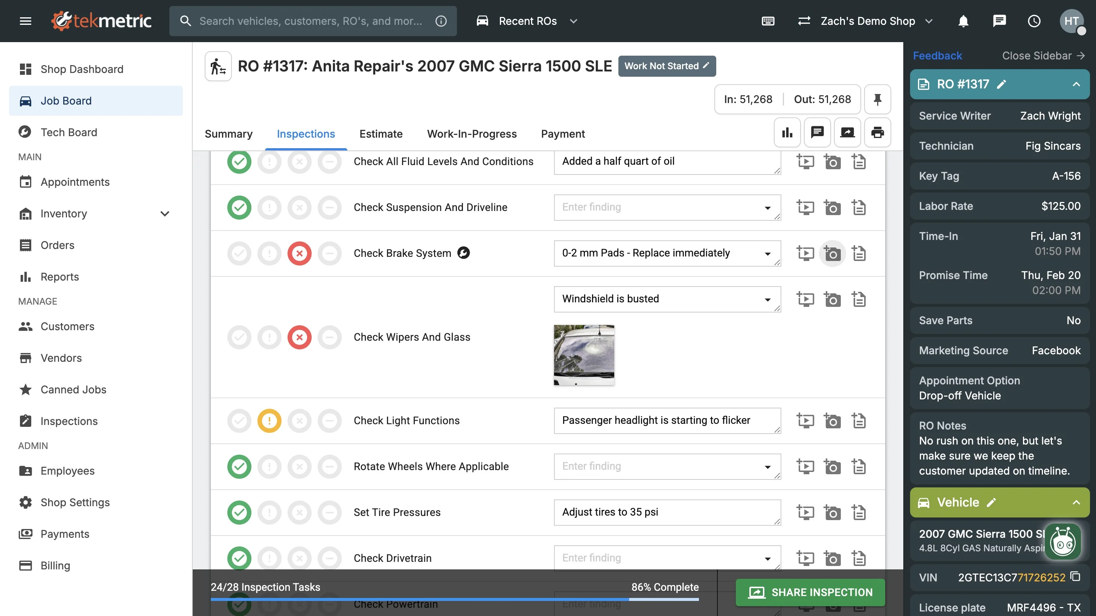Image resolution: width=1096 pixels, height=616 pixels.
Task: Expand the Inventory menu in the sidebar
Action: pyautogui.click(x=164, y=213)
